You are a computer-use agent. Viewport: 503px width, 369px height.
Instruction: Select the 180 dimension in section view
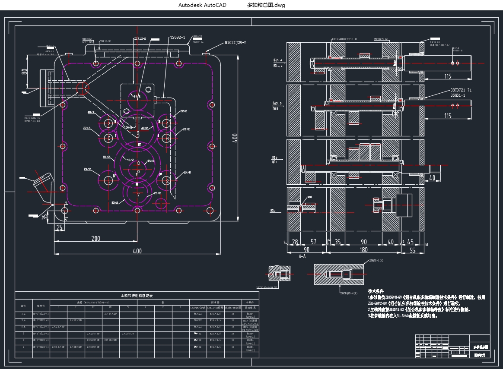click(363, 249)
